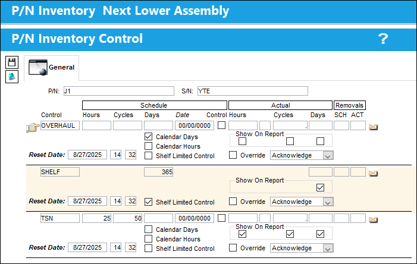Click TSN schedule Date field 00/00/0000

pyautogui.click(x=195, y=218)
